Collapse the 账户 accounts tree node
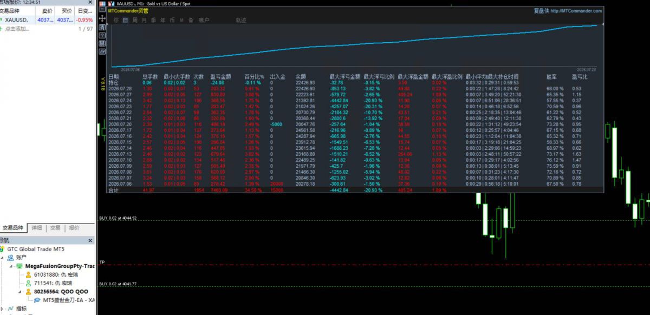This screenshot has width=650, height=315. [x=2, y=258]
